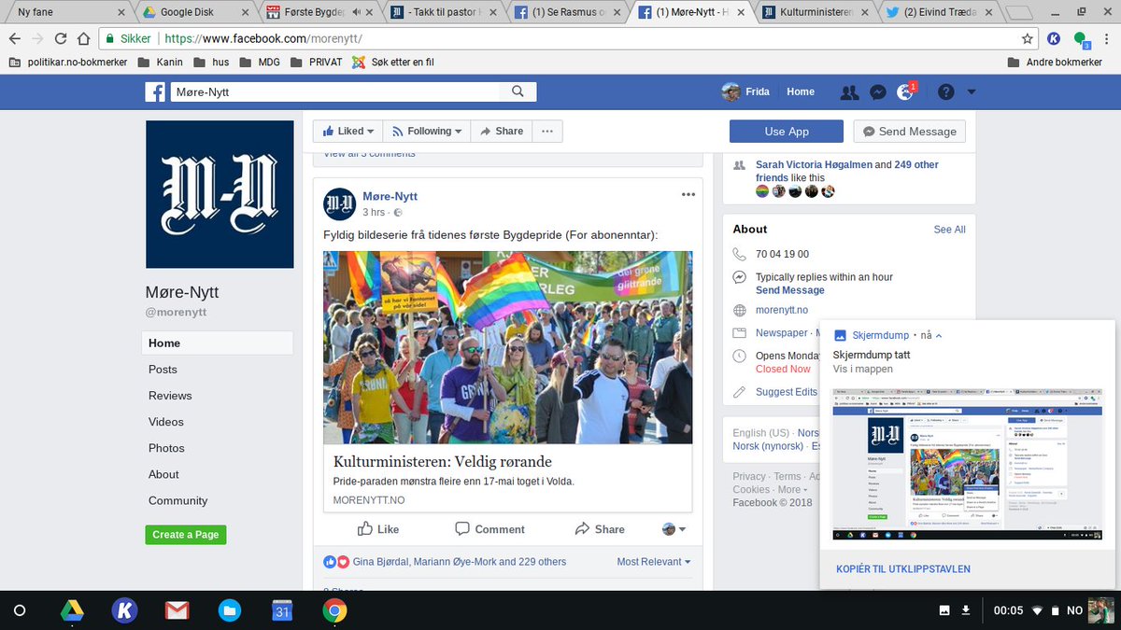Click the Send Message button
Viewport: 1121px width, 630px height.
click(x=909, y=131)
